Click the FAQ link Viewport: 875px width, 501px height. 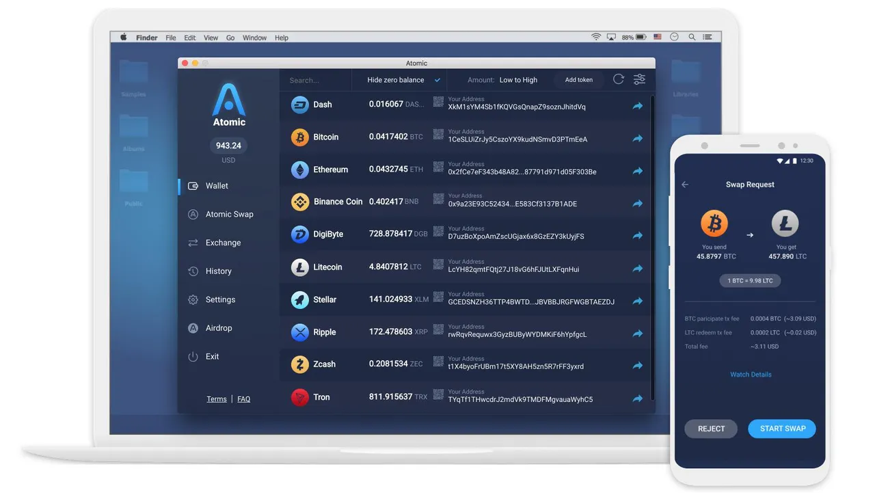[x=244, y=399]
